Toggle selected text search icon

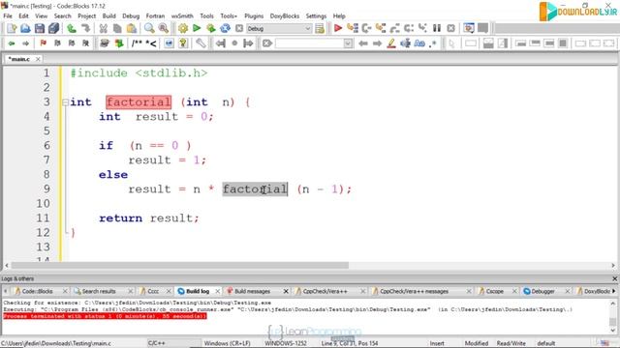[x=405, y=43]
